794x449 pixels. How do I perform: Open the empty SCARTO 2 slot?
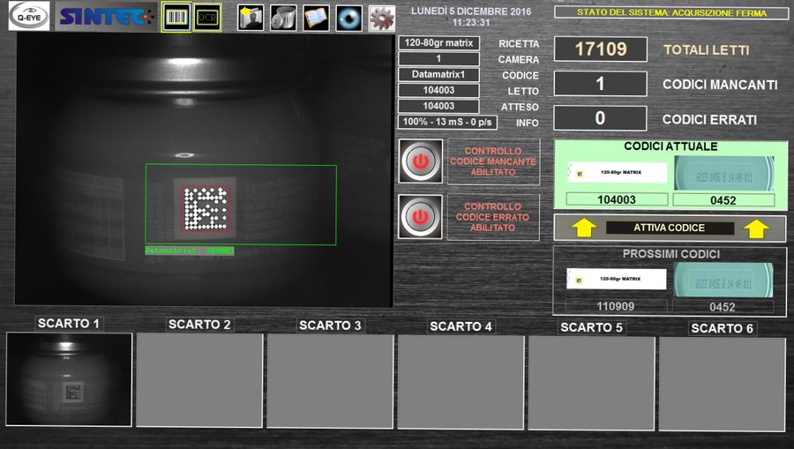199,380
